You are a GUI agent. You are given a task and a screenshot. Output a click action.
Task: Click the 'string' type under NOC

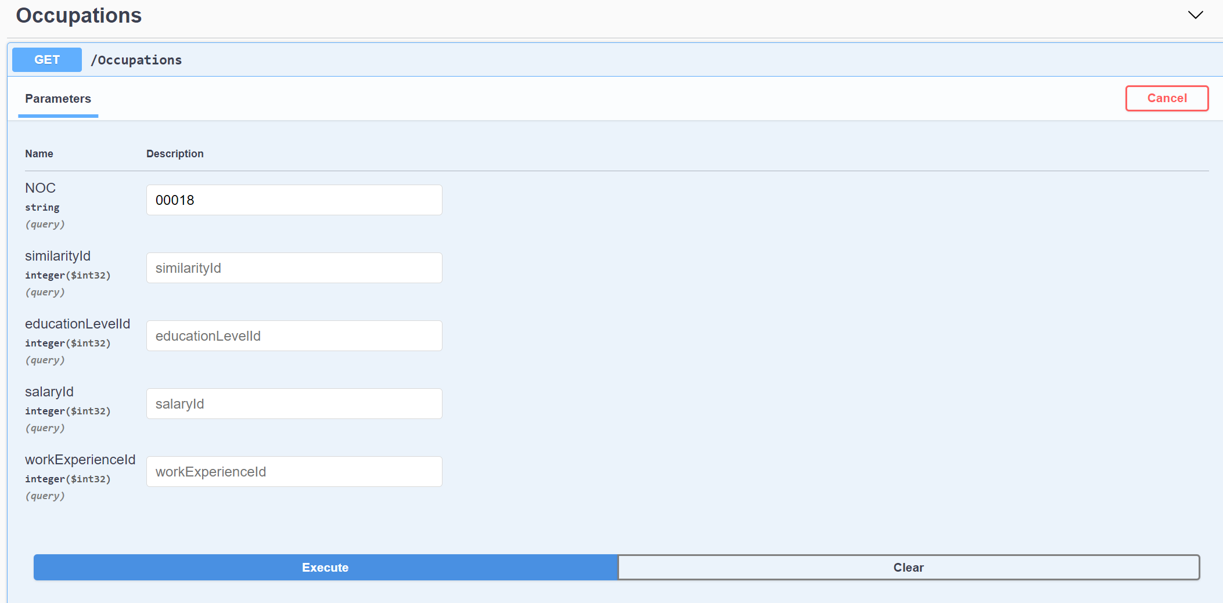point(42,207)
